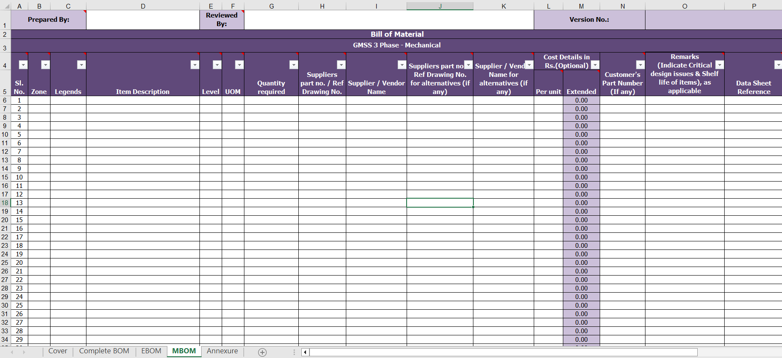This screenshot has height=358, width=782.
Task: Click Extended cost 0.00 in Sl. No. 20 row
Action: (x=581, y=263)
